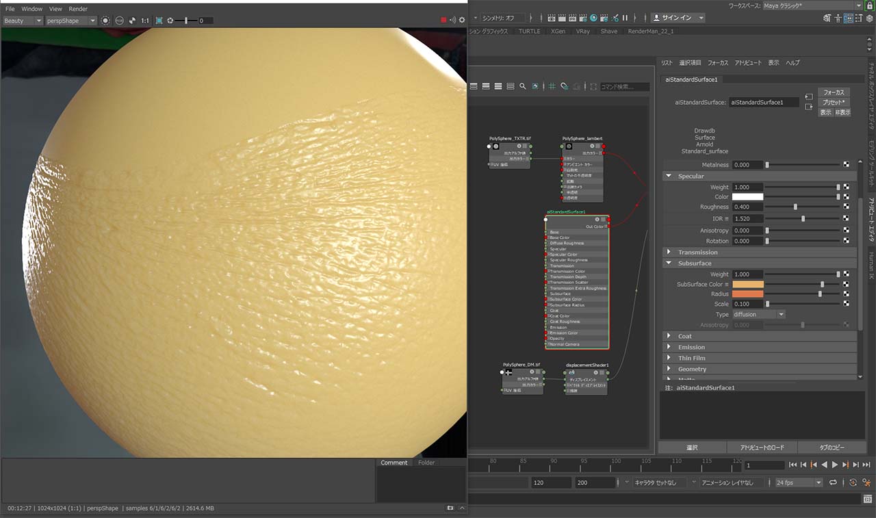
Task: Click the Specular IOR value field
Action: 747,219
